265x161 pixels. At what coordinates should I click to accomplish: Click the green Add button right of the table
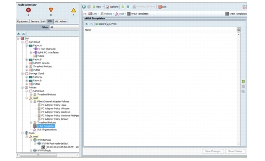[x=243, y=81]
